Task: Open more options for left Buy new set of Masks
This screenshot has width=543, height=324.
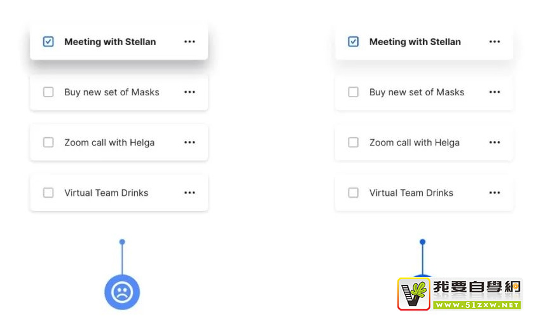Action: point(189,92)
